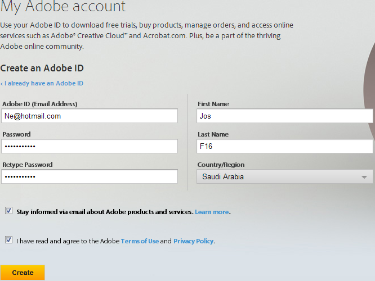The width and height of the screenshot is (375, 281).
Task: Open the Privacy Policy link
Action: pos(193,241)
